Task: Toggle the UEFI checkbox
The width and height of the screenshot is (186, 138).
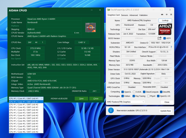Action: point(164,38)
